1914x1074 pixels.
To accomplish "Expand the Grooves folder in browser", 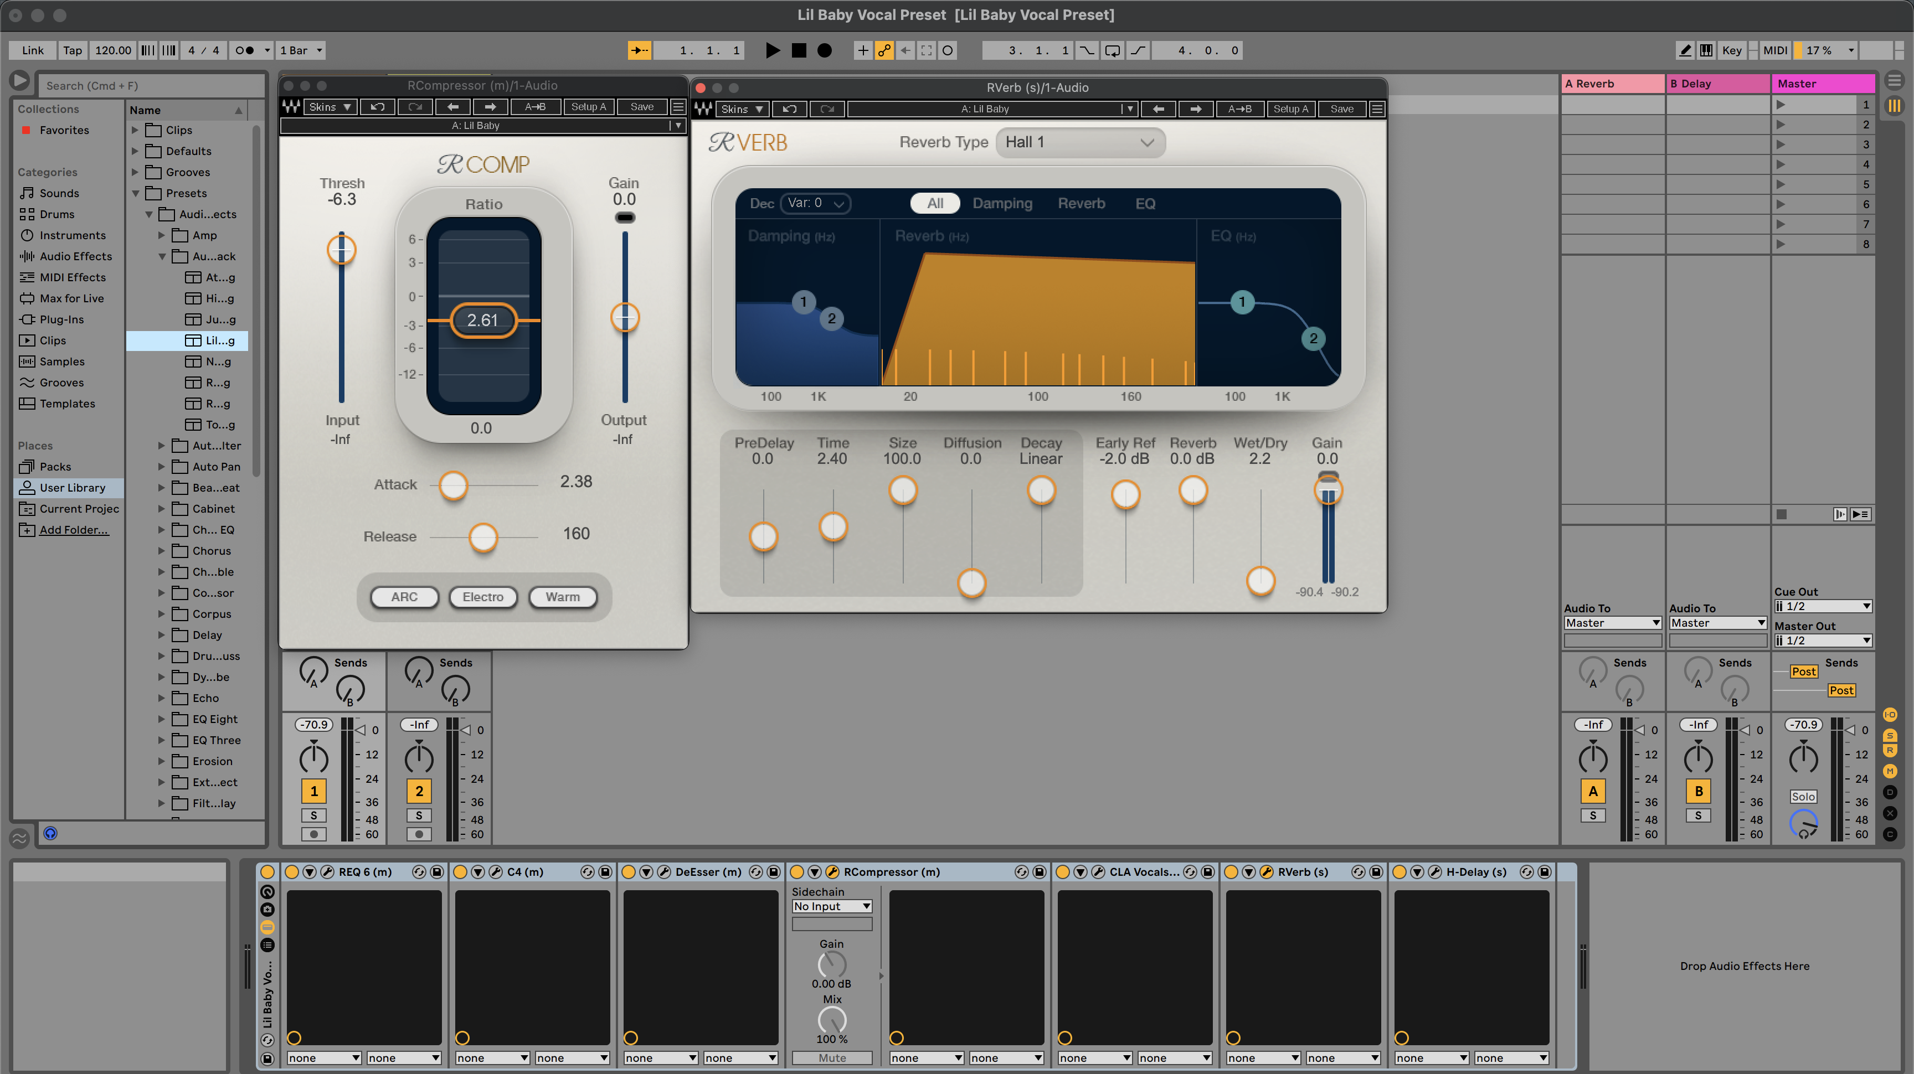I will (x=135, y=172).
